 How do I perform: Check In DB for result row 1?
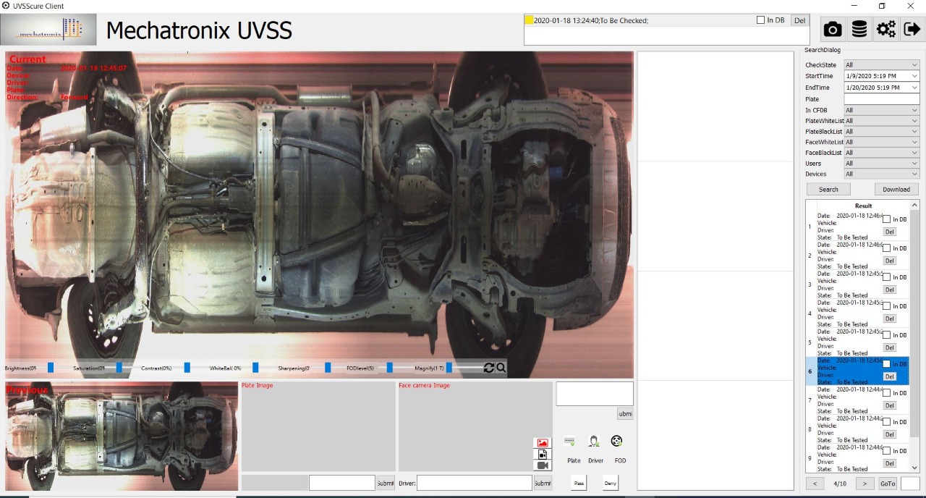point(886,219)
